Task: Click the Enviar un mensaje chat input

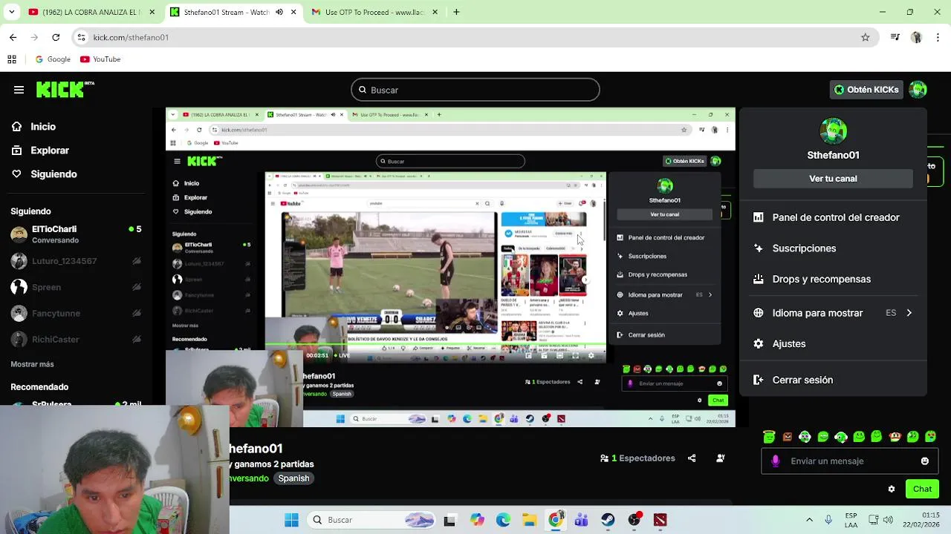Action: tap(850, 461)
